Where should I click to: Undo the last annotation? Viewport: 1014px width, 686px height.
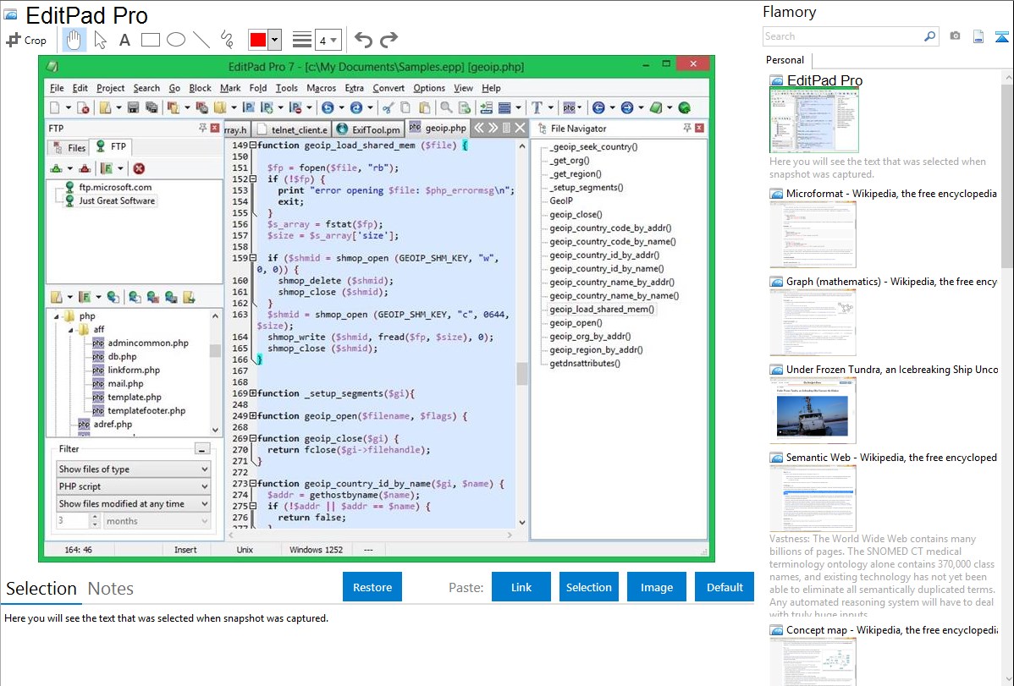click(363, 40)
